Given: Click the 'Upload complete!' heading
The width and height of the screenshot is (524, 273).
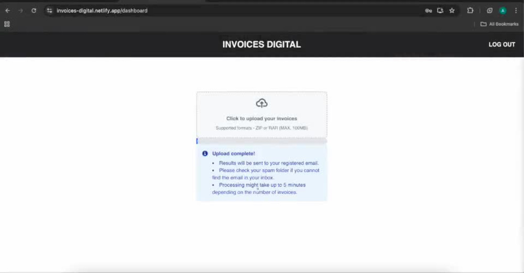Looking at the screenshot, I should [234, 154].
